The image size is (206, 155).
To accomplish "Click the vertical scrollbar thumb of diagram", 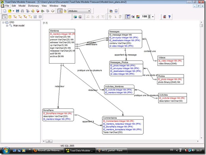I will coord(201,25).
